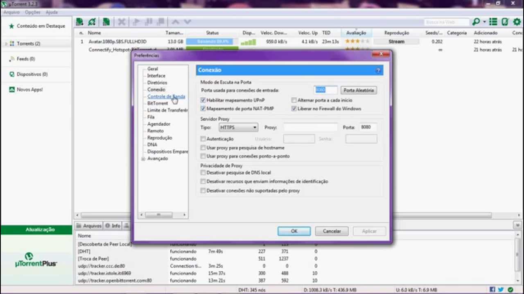Image resolution: width=524 pixels, height=294 pixels.
Task: Click the remote device toolbar icon
Action: [505, 22]
